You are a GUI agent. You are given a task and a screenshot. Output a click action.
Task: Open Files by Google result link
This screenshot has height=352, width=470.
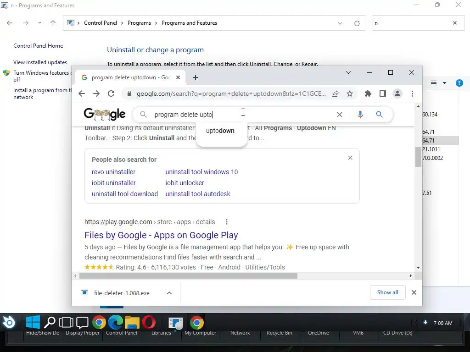click(x=161, y=235)
